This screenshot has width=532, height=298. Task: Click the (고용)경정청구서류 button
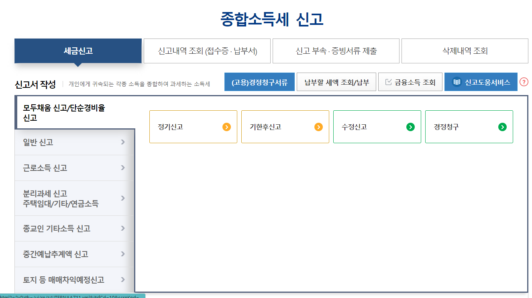(x=259, y=81)
